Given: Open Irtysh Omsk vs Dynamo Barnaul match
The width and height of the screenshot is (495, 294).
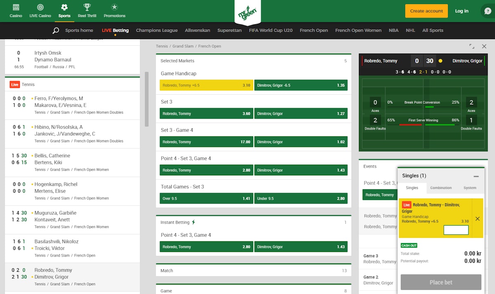Looking at the screenshot, I should click(73, 60).
